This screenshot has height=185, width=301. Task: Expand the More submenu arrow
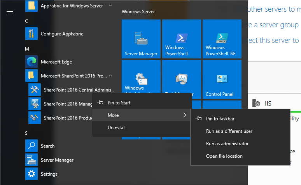coord(185,115)
